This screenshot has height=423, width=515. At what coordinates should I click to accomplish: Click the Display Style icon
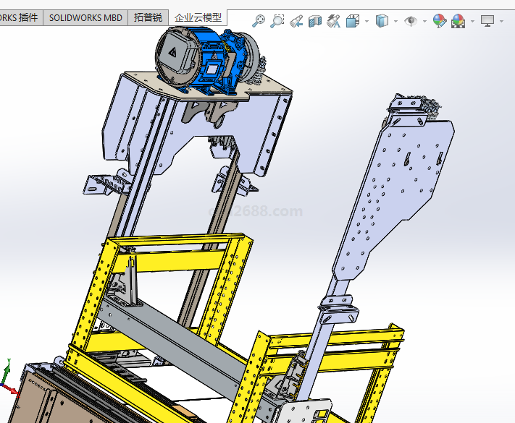point(382,22)
